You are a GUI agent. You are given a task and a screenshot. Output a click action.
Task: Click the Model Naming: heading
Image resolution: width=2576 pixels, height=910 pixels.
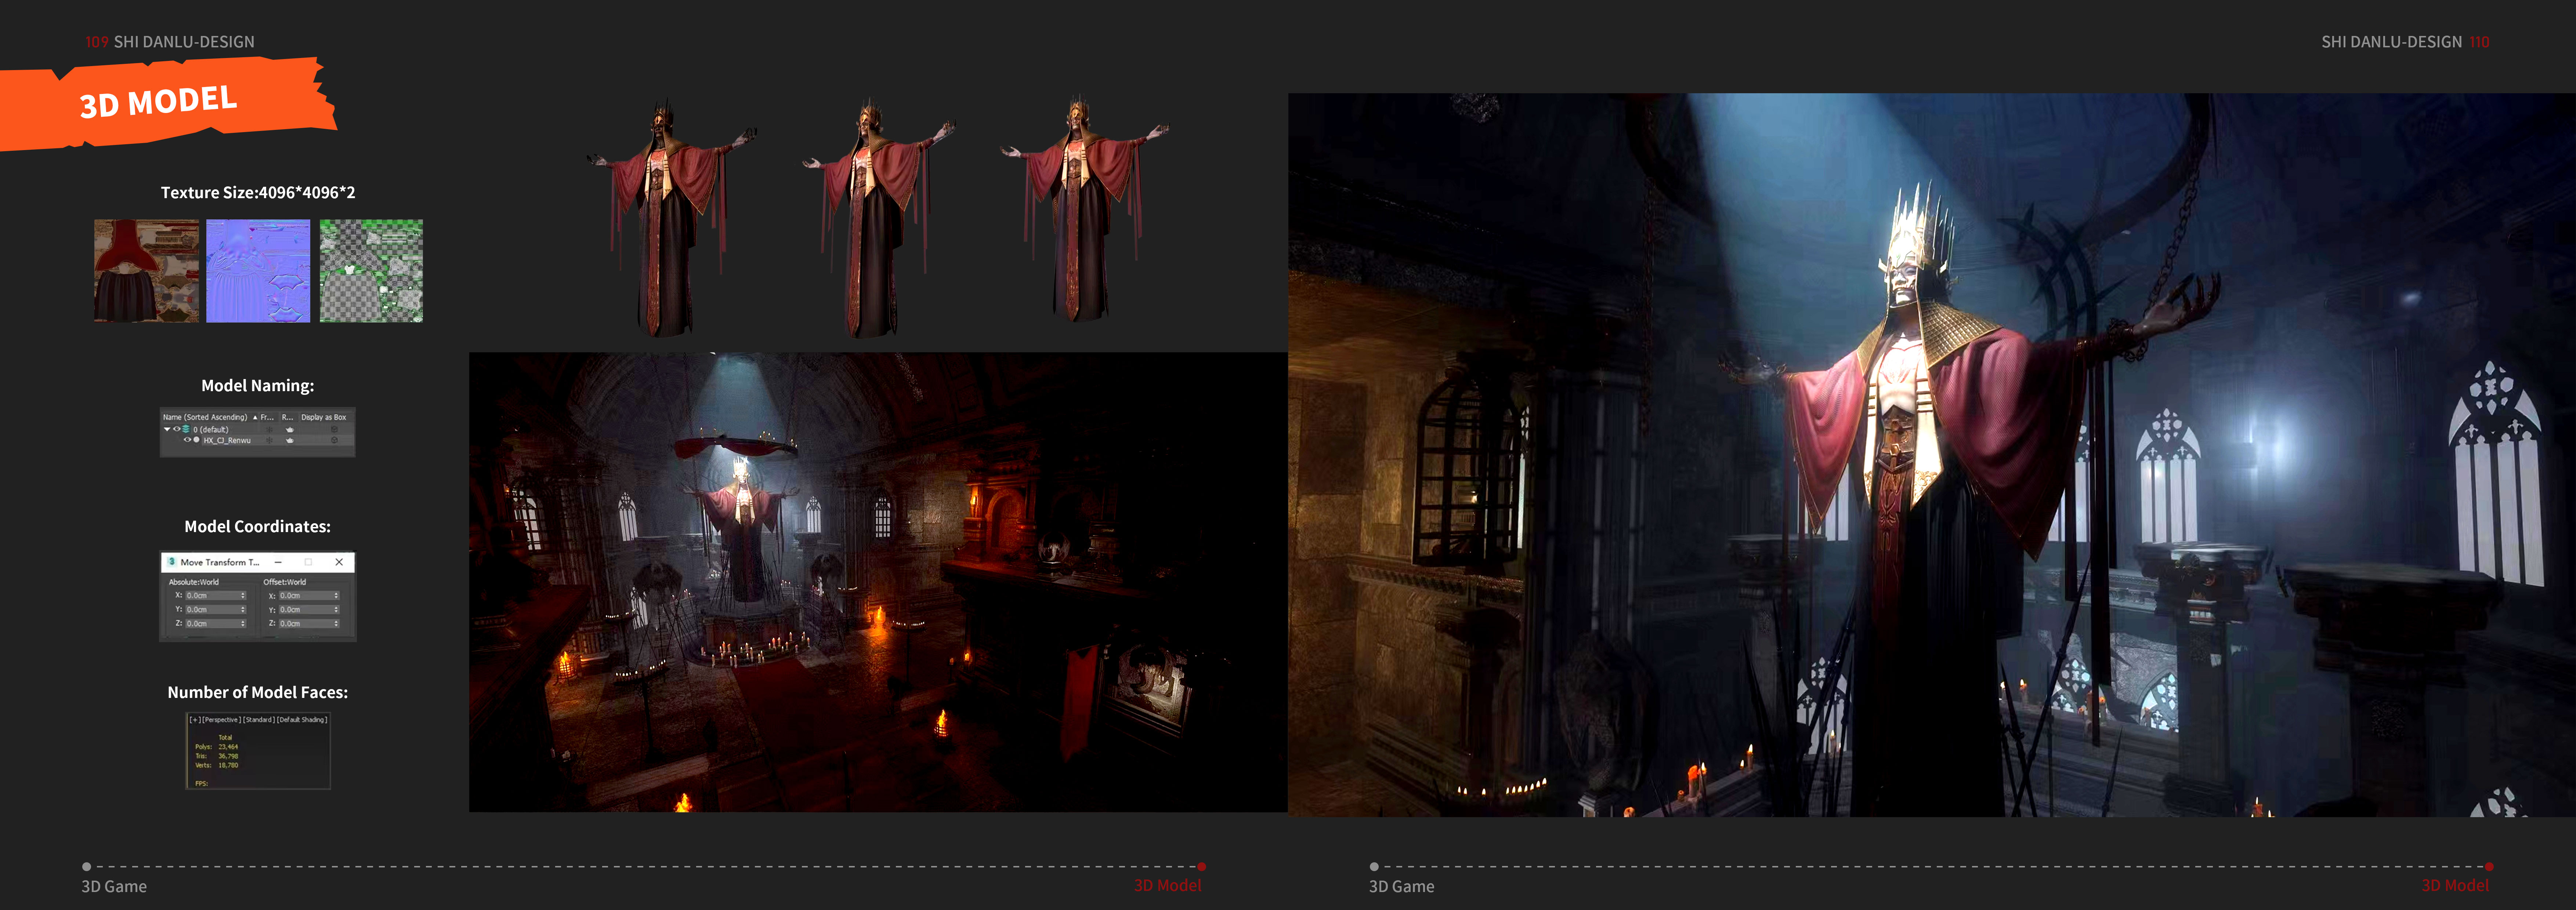[x=258, y=386]
